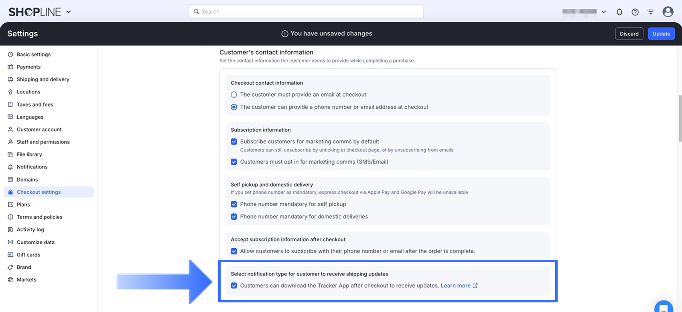682x312 pixels.
Task: Click the Learn more external link icon
Action: coord(475,286)
